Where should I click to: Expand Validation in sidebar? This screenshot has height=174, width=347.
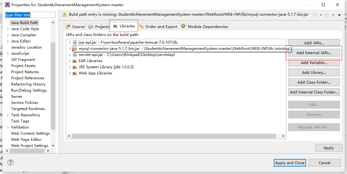click(x=8, y=127)
